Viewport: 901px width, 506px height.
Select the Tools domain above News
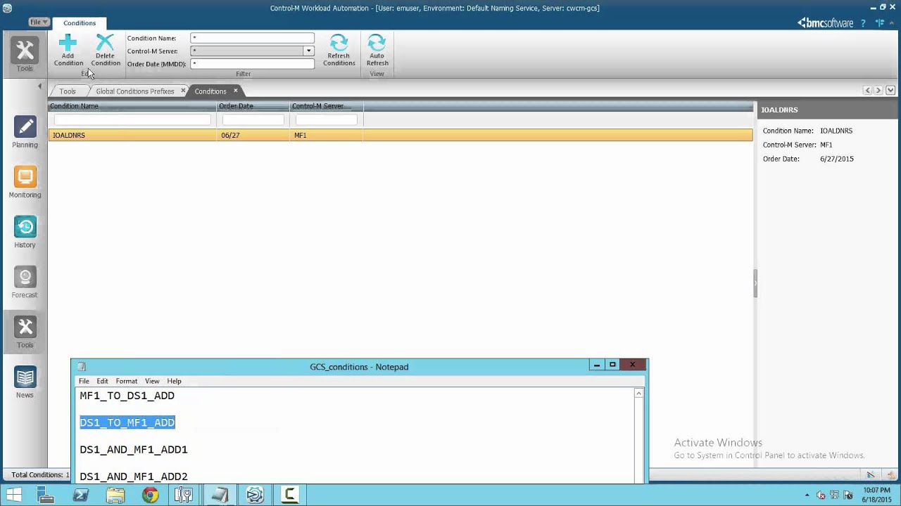tap(25, 332)
